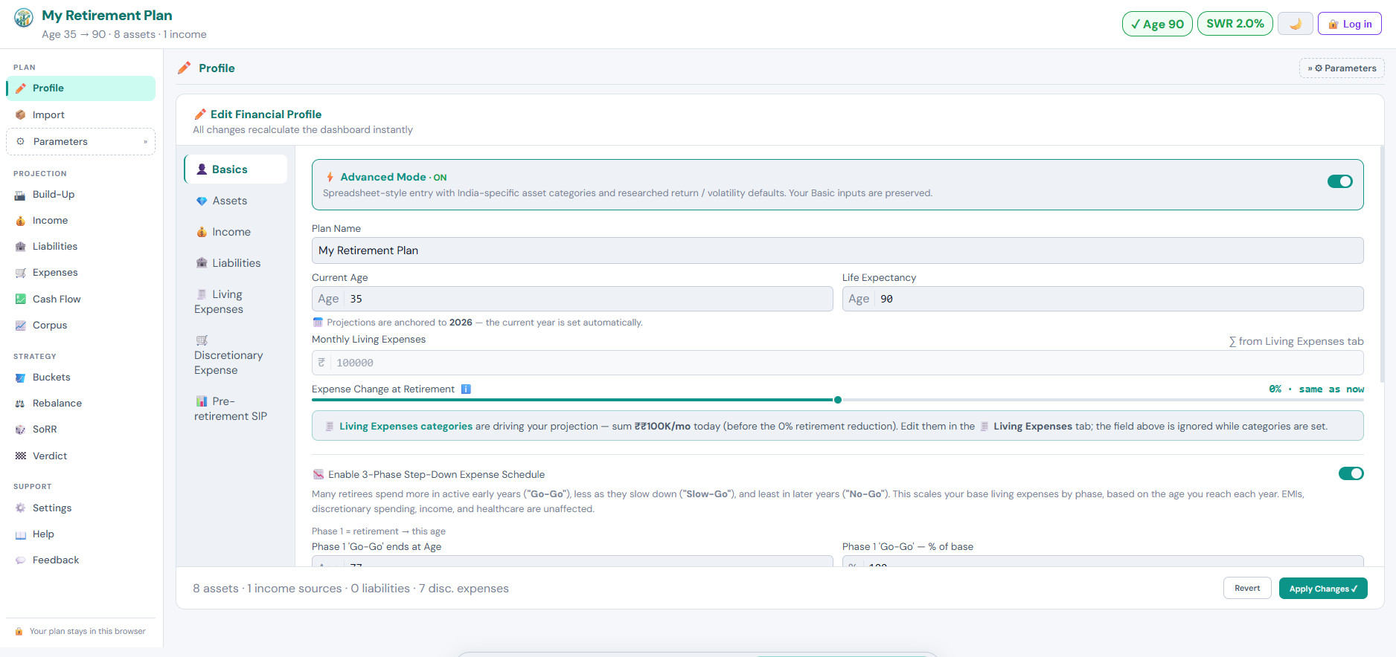Click the Log in button

1350,24
